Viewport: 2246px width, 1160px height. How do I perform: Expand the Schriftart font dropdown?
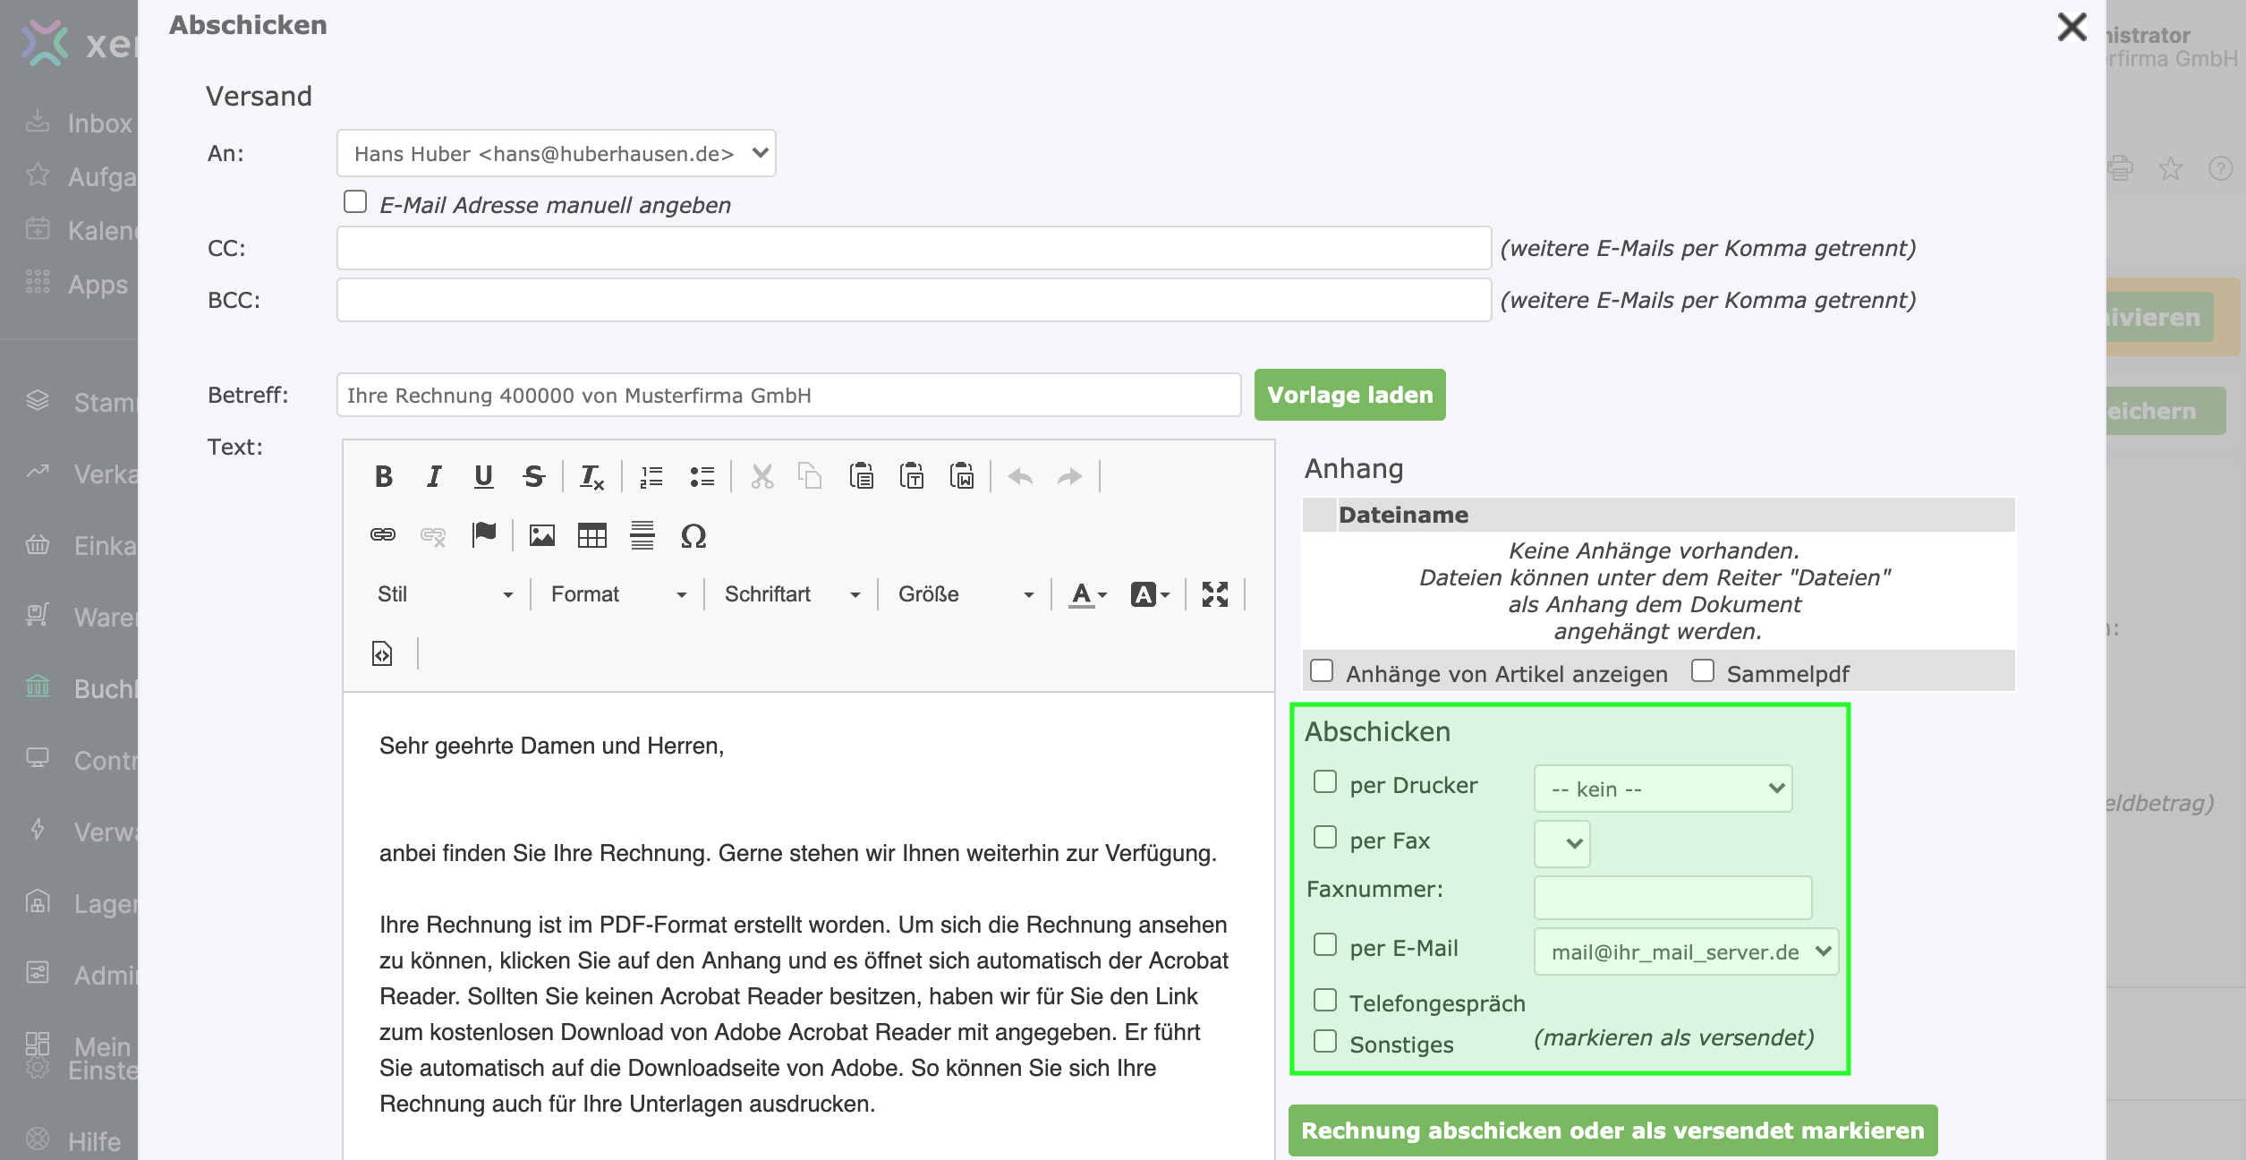[791, 594]
